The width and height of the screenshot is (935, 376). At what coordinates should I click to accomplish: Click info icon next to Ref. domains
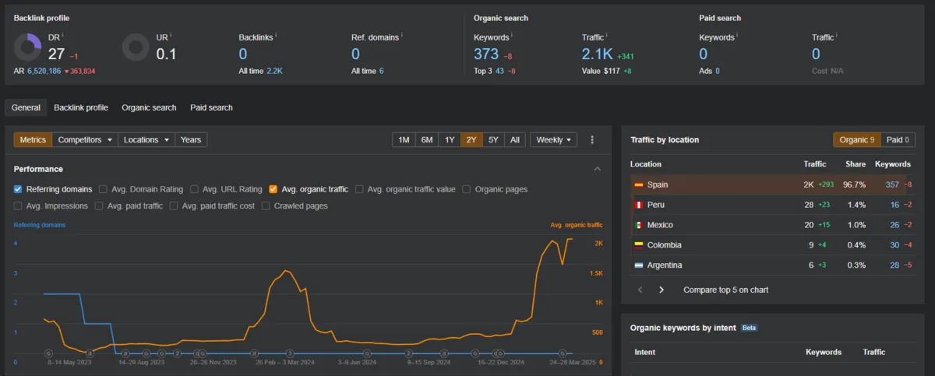tap(404, 35)
